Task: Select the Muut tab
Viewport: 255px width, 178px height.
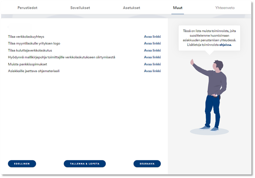Action: [x=178, y=8]
